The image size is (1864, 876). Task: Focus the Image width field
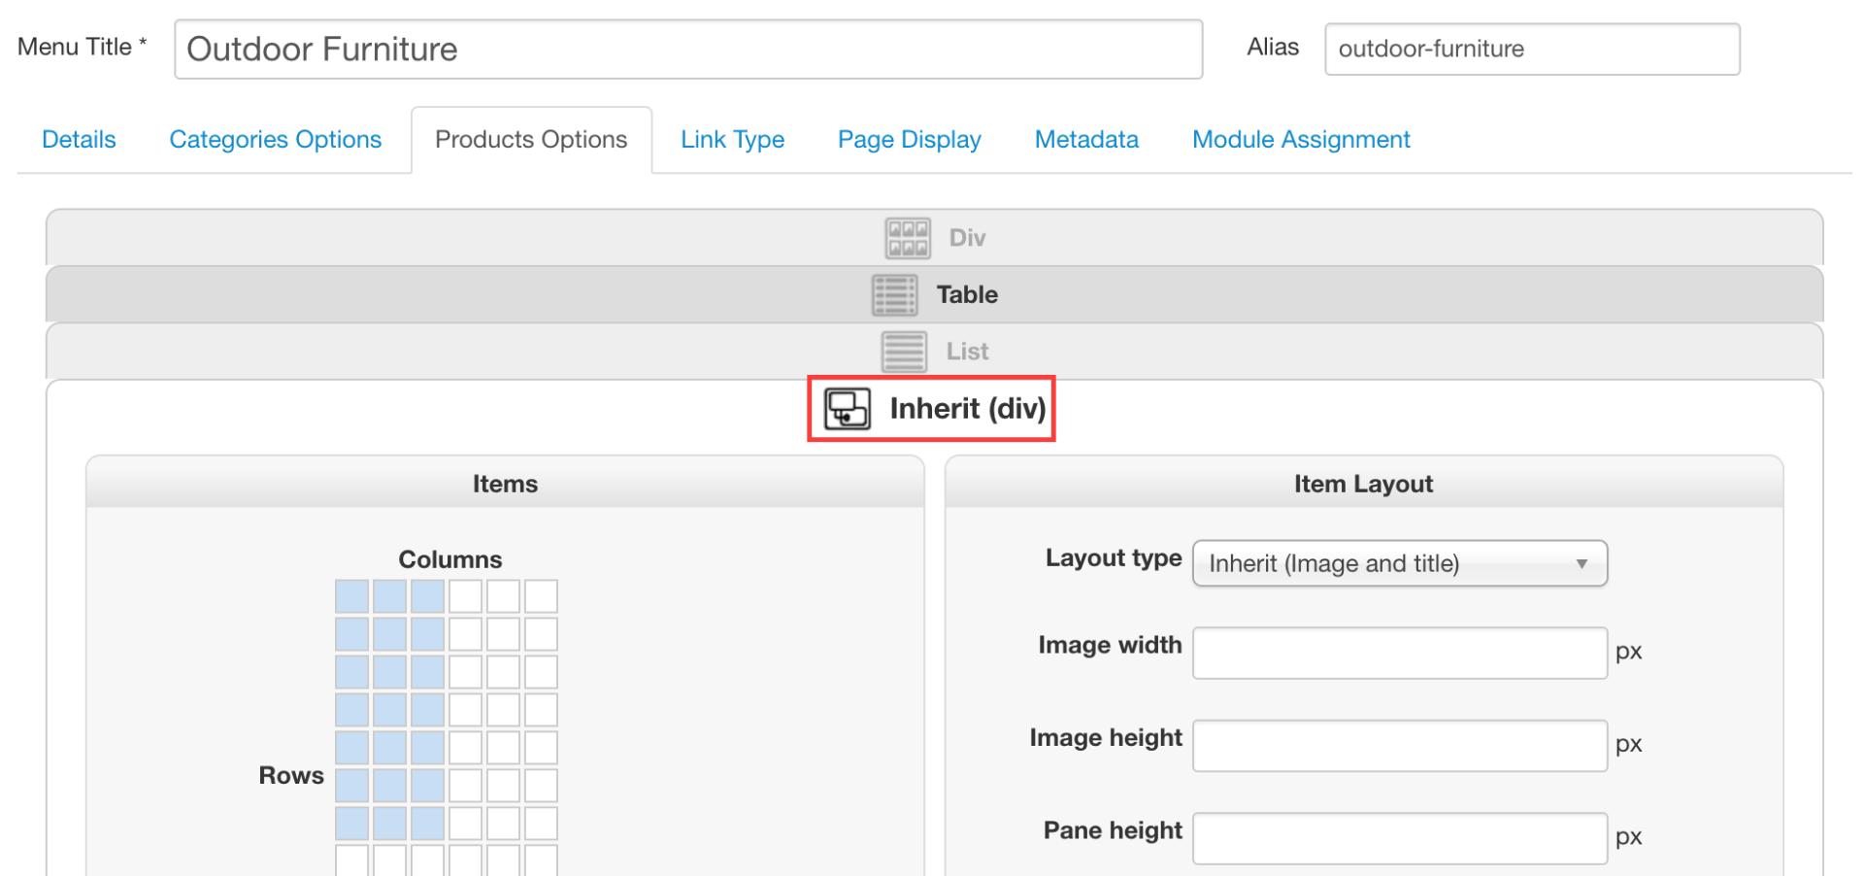point(1400,653)
